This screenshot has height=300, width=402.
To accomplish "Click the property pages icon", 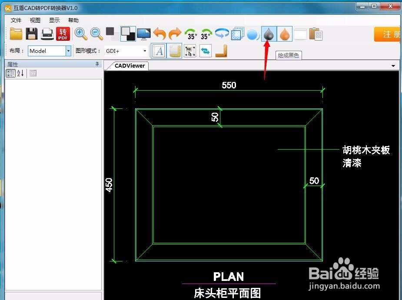I will coord(33,73).
